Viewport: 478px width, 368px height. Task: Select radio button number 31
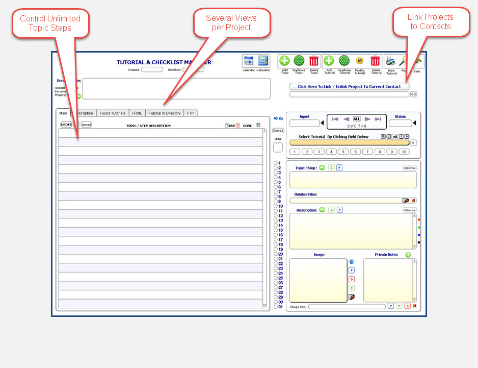pyautogui.click(x=276, y=307)
